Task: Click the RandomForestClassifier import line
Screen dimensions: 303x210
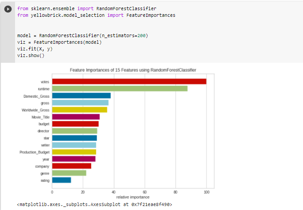Action: [x=87, y=9]
